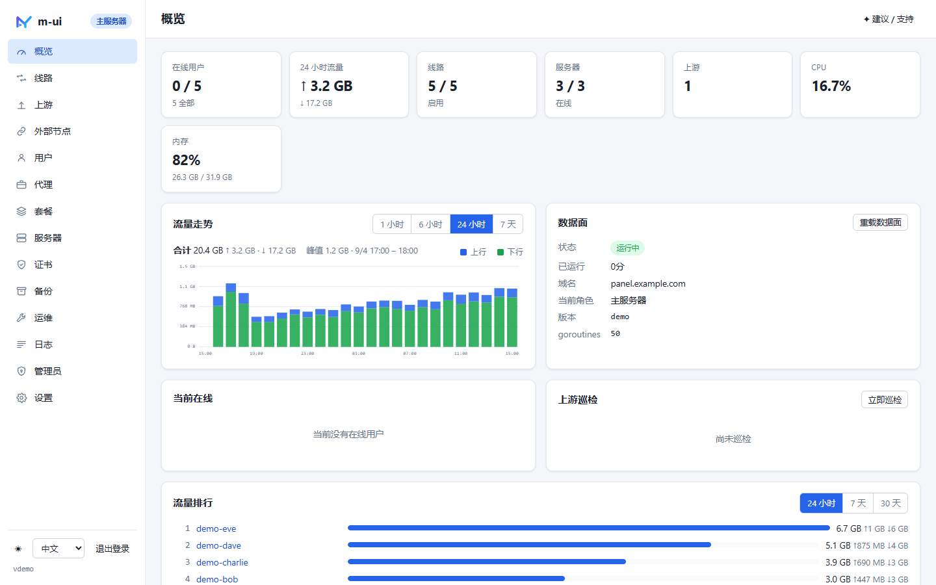
Task: Open the demo-eve user link
Action: point(216,528)
